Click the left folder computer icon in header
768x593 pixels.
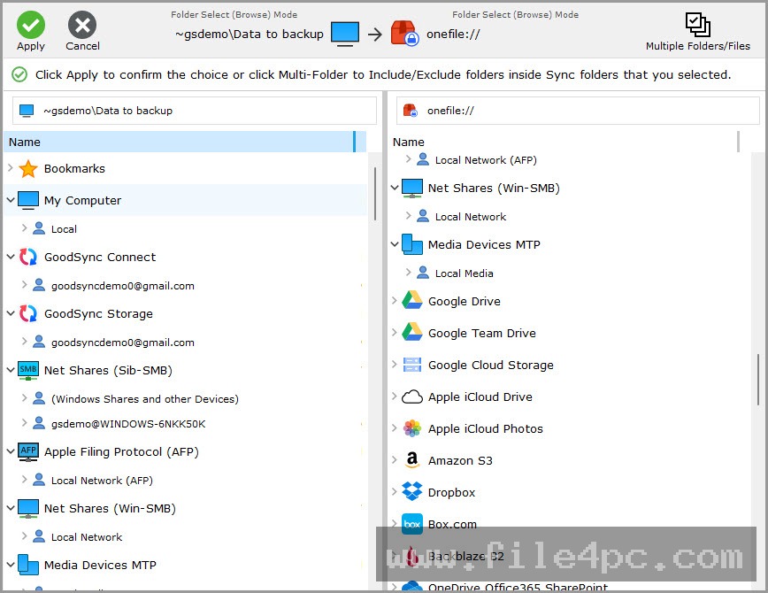click(345, 34)
